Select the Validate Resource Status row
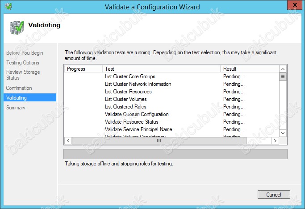The width and height of the screenshot is (305, 209). tap(172, 122)
